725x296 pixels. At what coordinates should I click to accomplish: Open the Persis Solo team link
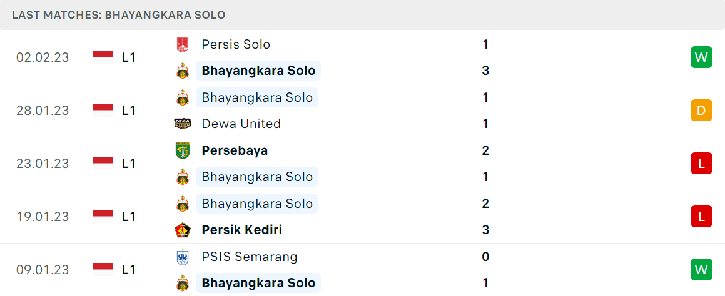(x=236, y=44)
